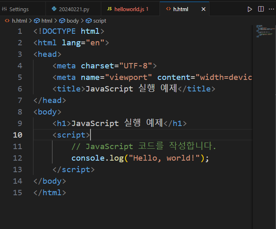Click the opening <body> tag
276x229 pixels.
pos(48,112)
